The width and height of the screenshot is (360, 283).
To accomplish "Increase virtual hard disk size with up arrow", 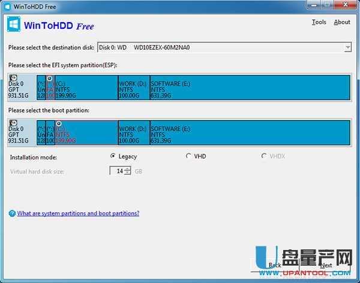I will (127, 168).
